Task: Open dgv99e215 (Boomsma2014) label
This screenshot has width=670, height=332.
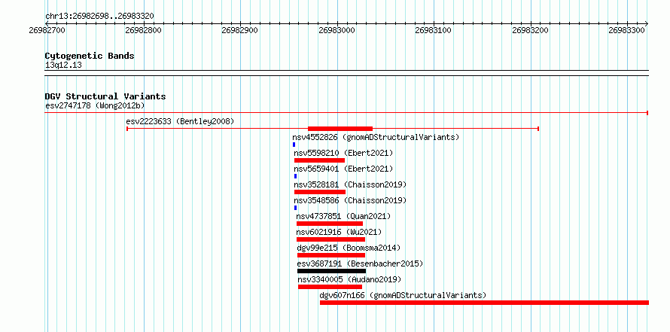Action: point(349,248)
